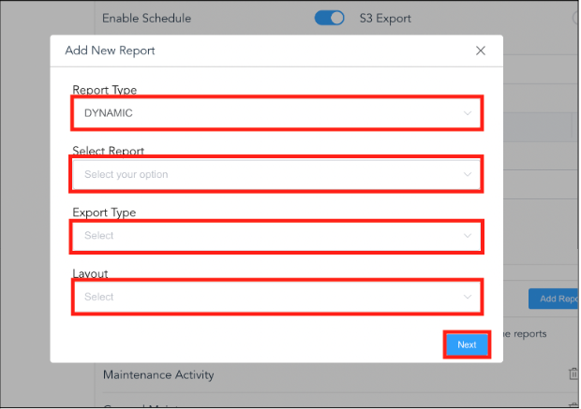This screenshot has height=409, width=581.
Task: Select the Maintenance Activity report row
Action: tap(158, 375)
